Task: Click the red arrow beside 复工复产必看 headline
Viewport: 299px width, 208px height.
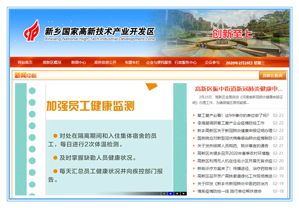Action: 194,116
